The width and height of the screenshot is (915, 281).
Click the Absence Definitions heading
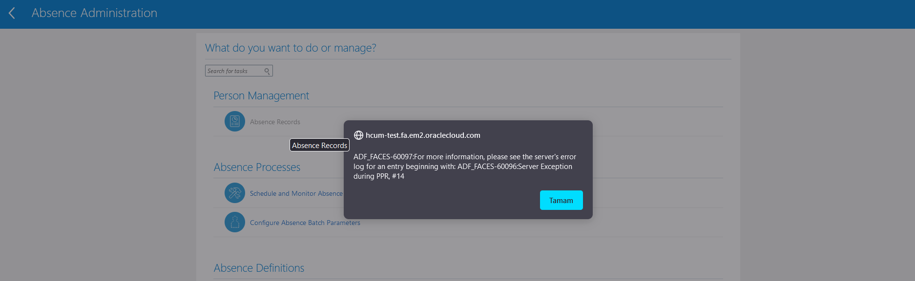[x=259, y=268]
